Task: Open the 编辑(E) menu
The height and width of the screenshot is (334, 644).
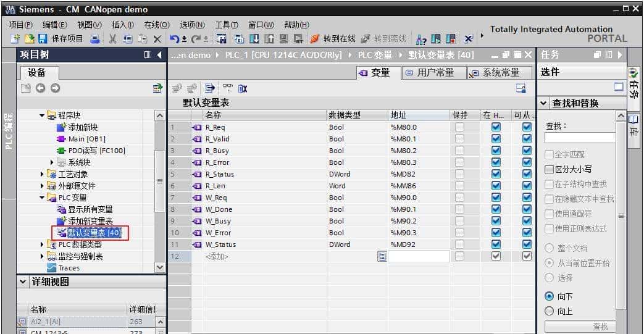Action: coord(54,25)
